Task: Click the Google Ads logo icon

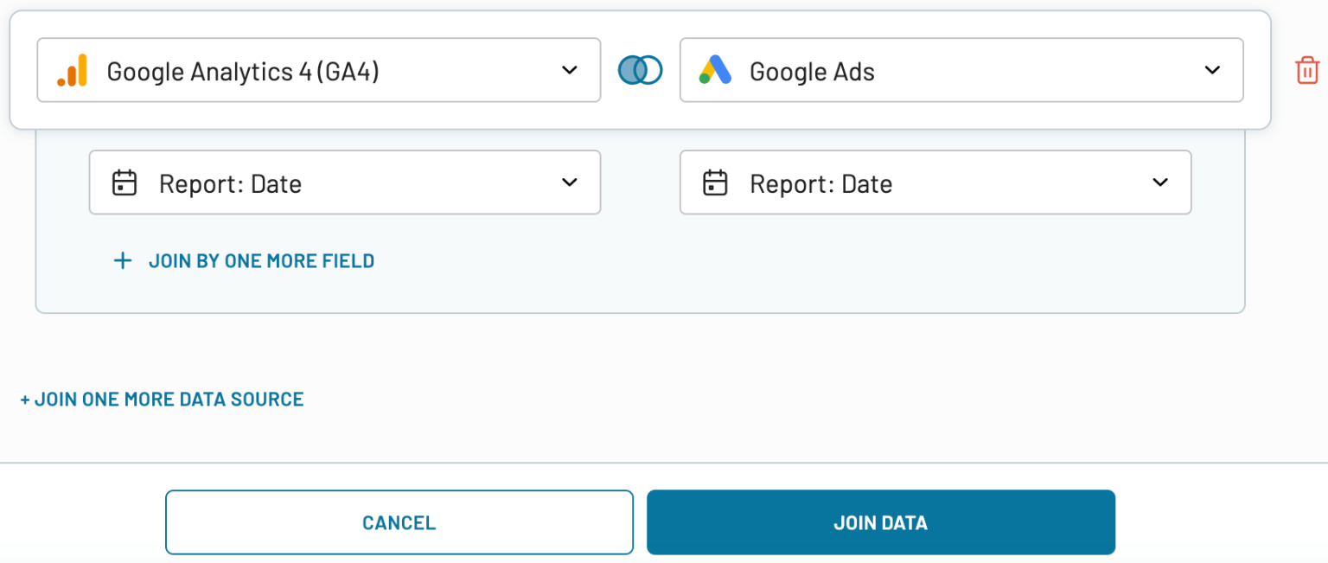Action: coord(714,70)
